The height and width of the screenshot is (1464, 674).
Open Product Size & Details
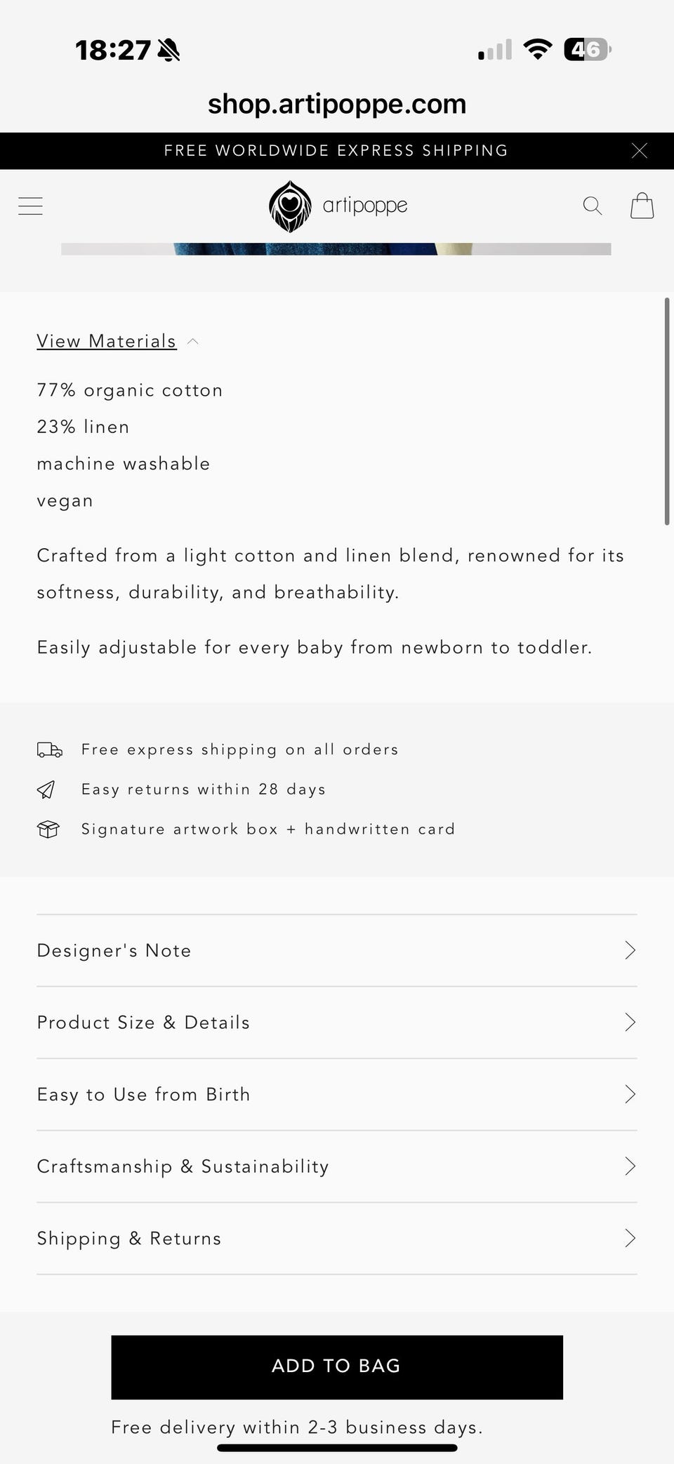tap(337, 1023)
